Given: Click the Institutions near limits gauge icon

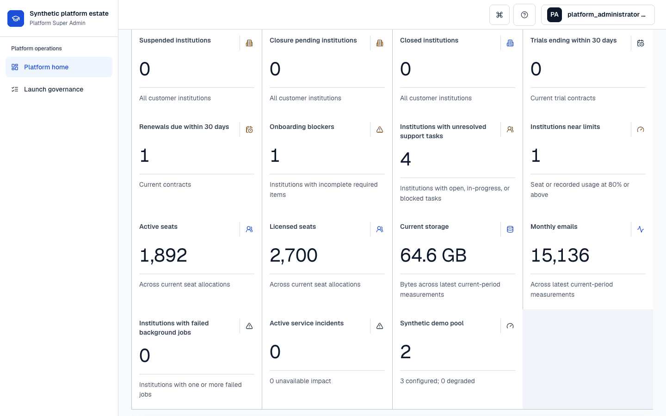Looking at the screenshot, I should click(641, 129).
